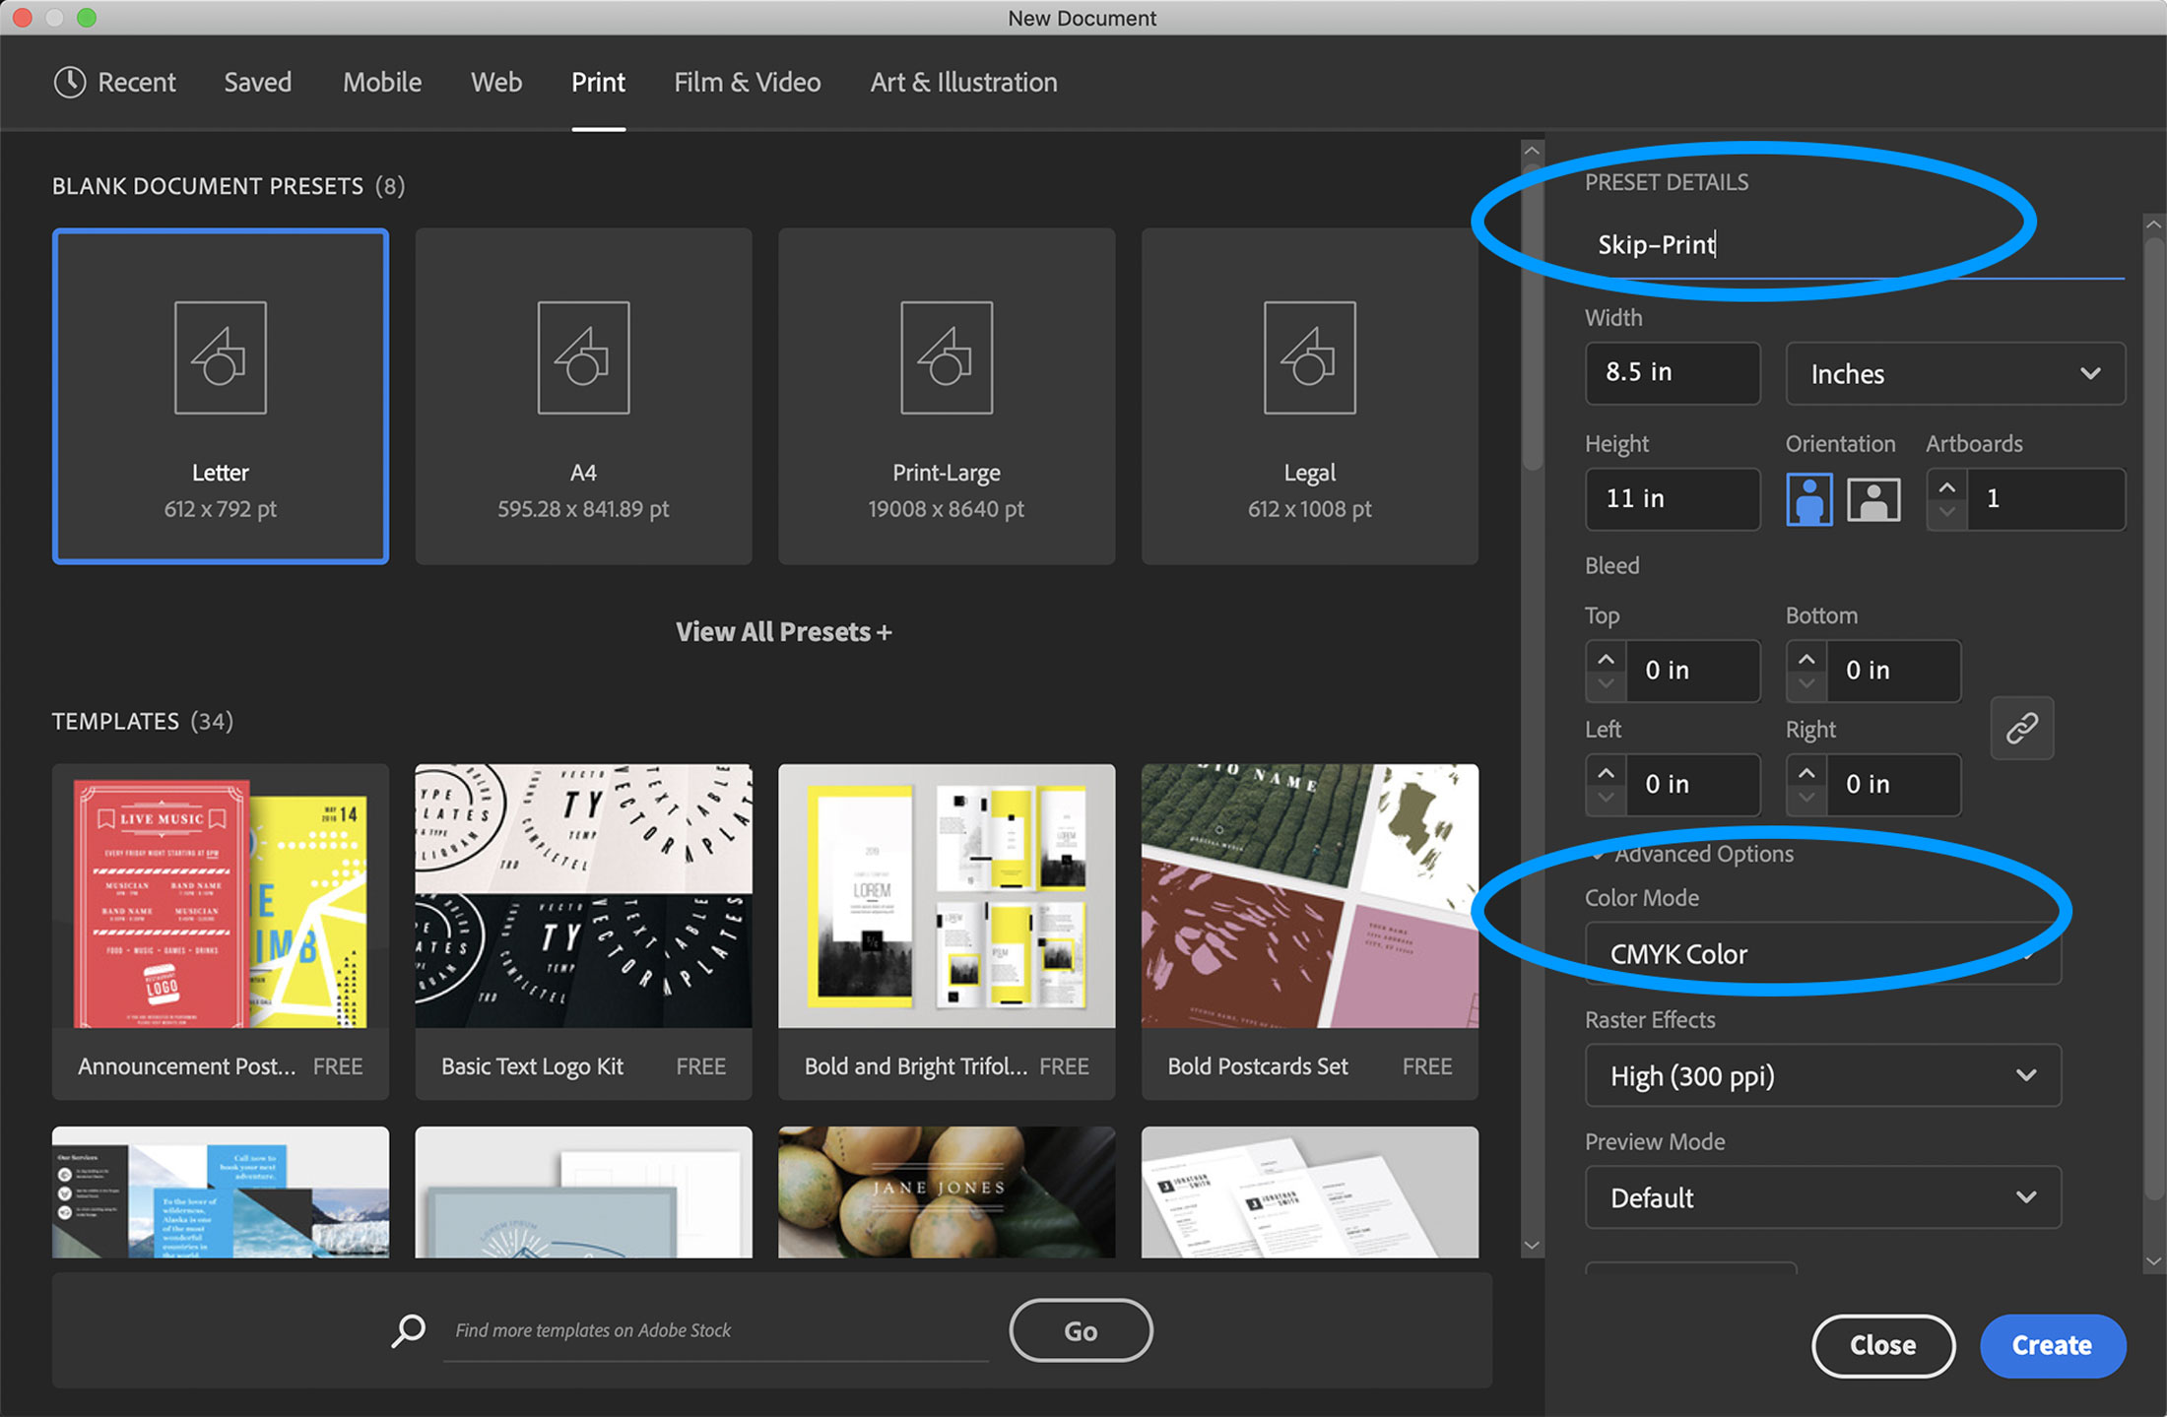Screen dimensions: 2167x1417
Task: Increase Top bleed using its stepper
Action: [x=1605, y=658]
